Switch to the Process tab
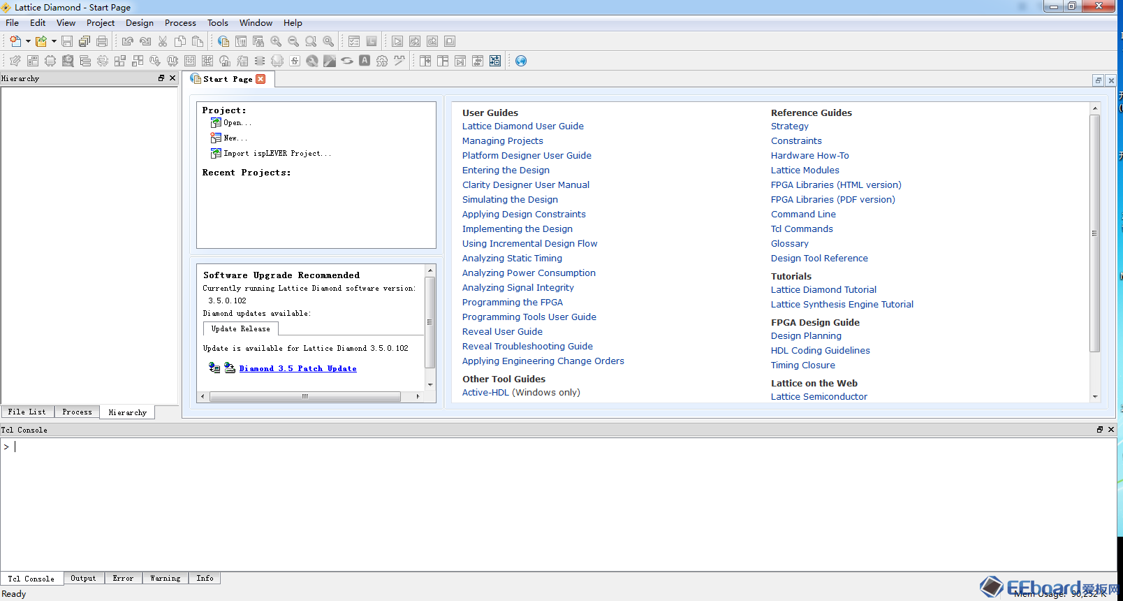The image size is (1123, 601). coord(77,412)
